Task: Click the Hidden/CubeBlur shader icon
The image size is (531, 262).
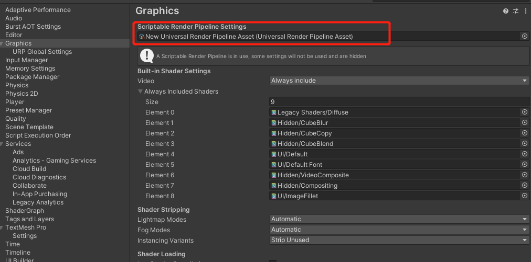Action: 273,123
